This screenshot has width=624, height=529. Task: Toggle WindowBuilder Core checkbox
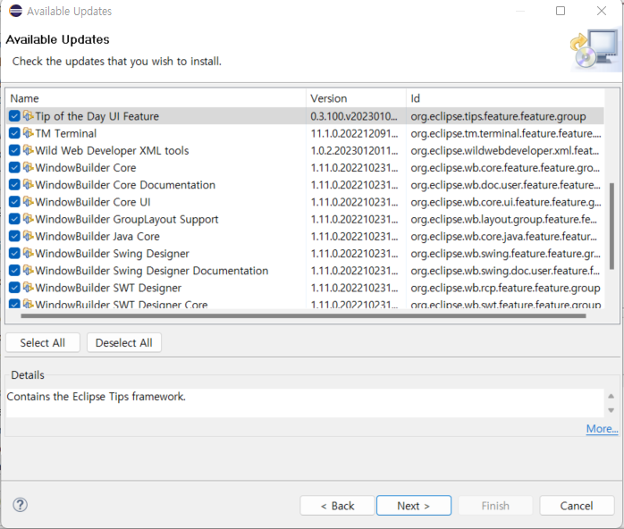(x=14, y=167)
